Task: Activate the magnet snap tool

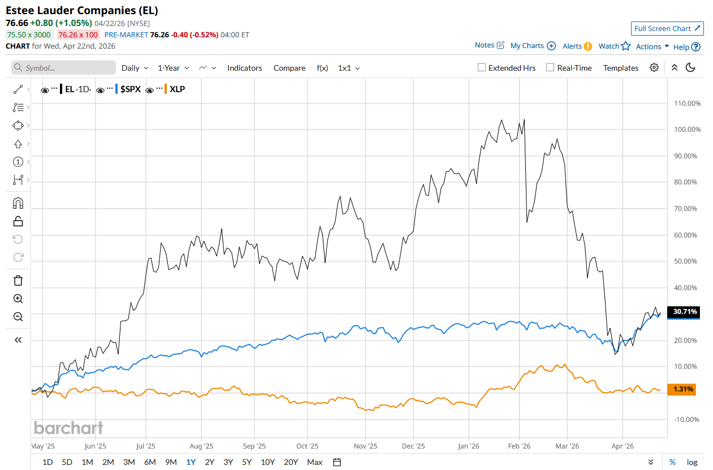Action: pos(18,203)
